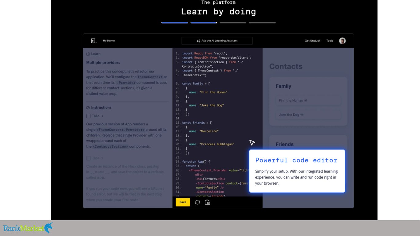
Task: Check the TASK 2 checkbox
Action: (x=88, y=158)
